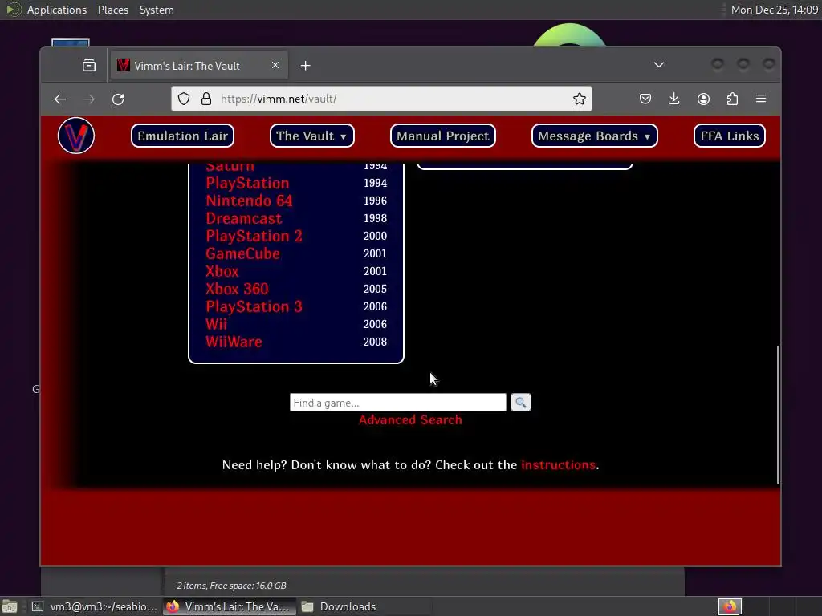Click the 2 items, Free space status text
The height and width of the screenshot is (616, 822).
[x=231, y=586]
